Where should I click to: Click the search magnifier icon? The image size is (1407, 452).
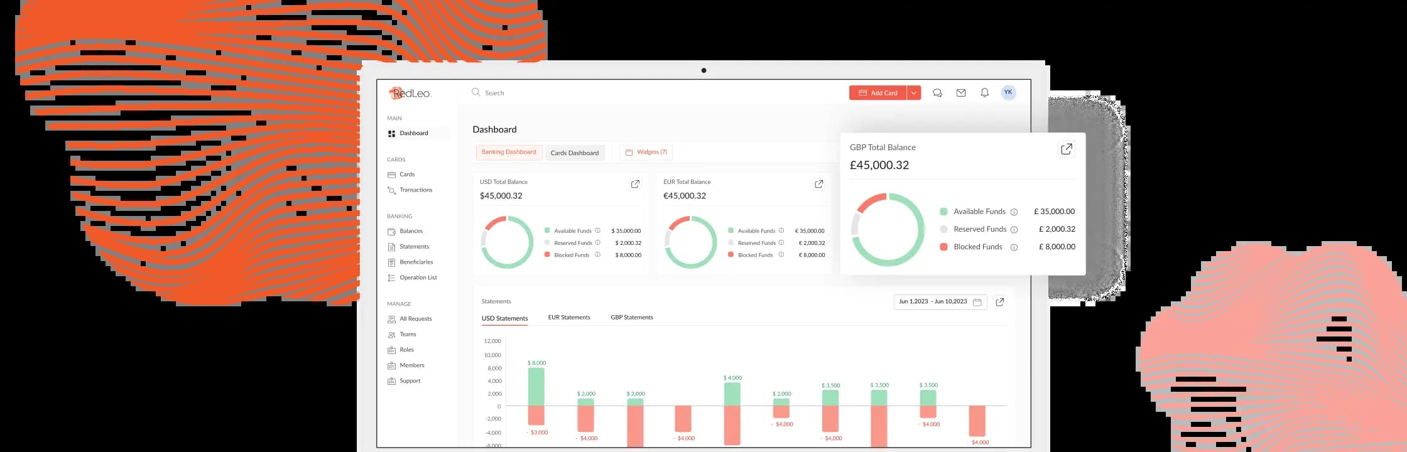coord(476,92)
